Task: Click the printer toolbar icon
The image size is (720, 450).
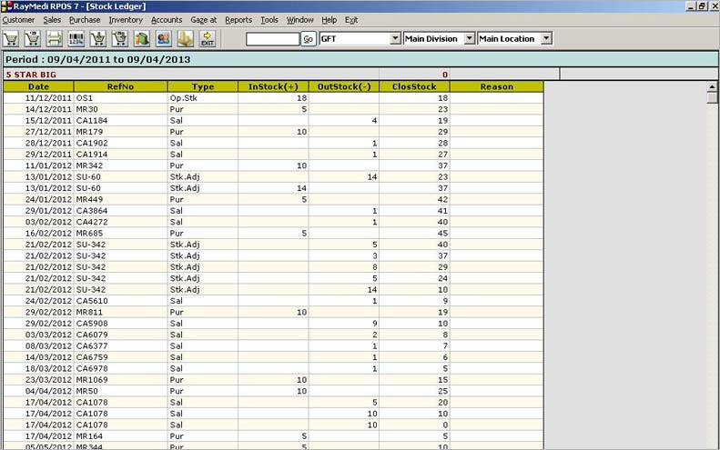Action: click(55, 39)
